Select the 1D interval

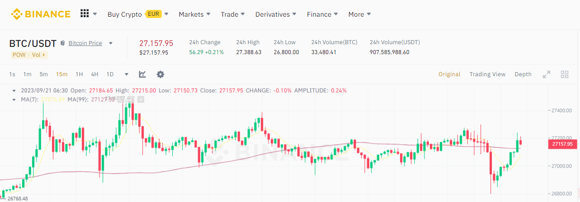(x=110, y=74)
